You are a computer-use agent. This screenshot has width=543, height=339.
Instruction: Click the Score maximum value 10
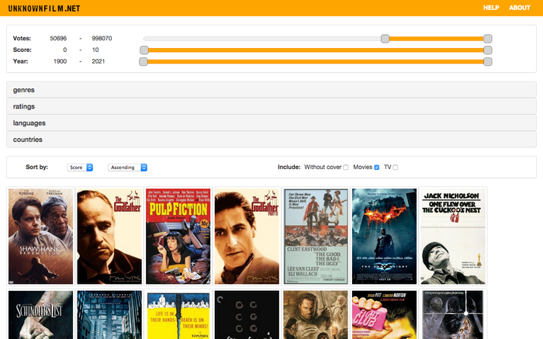coord(95,50)
